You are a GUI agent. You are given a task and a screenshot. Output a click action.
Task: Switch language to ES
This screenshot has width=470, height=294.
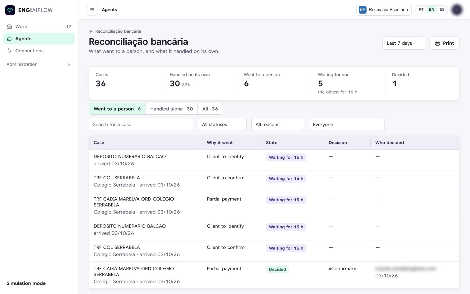tap(442, 9)
